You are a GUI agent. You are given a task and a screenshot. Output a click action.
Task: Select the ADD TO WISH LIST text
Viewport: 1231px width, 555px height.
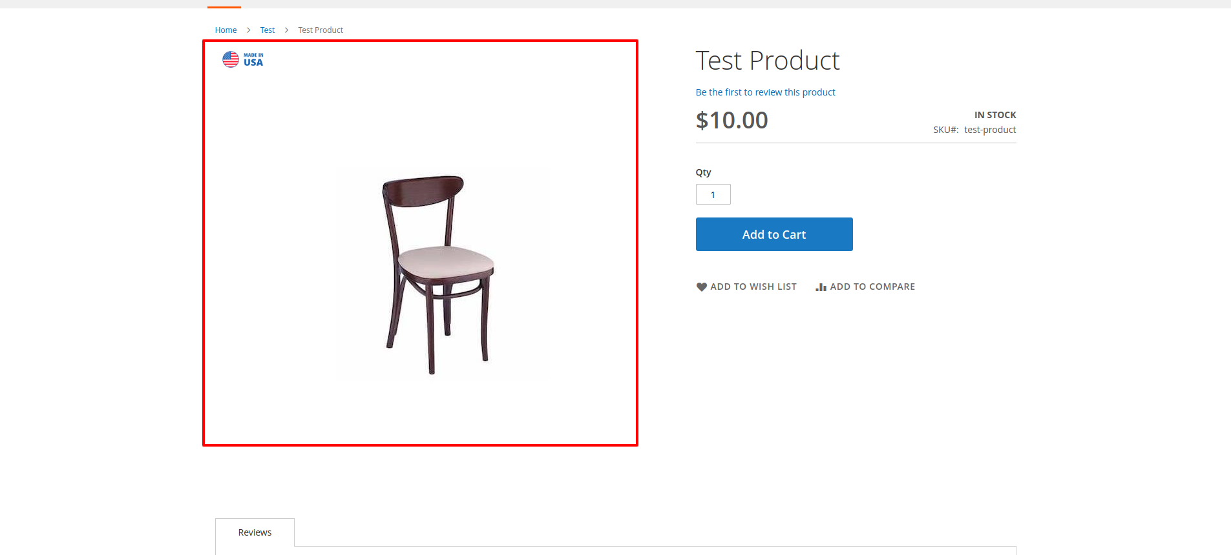pos(753,287)
